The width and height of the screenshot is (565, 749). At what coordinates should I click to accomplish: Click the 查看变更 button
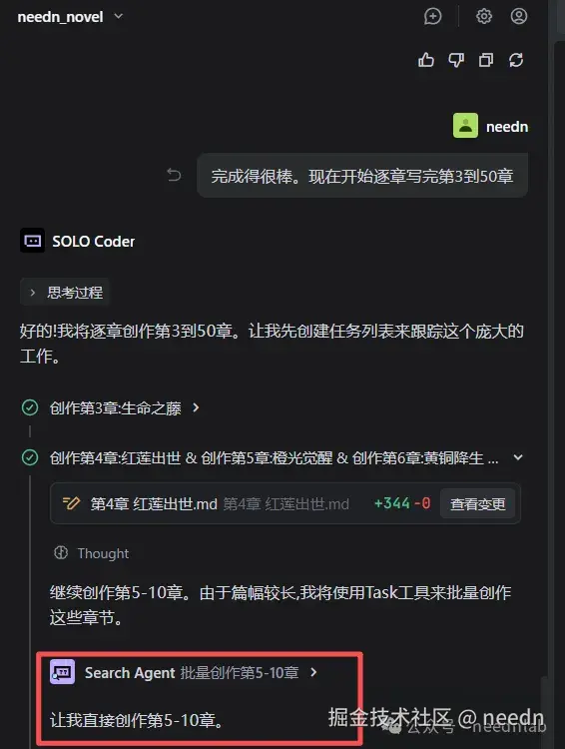tap(477, 504)
